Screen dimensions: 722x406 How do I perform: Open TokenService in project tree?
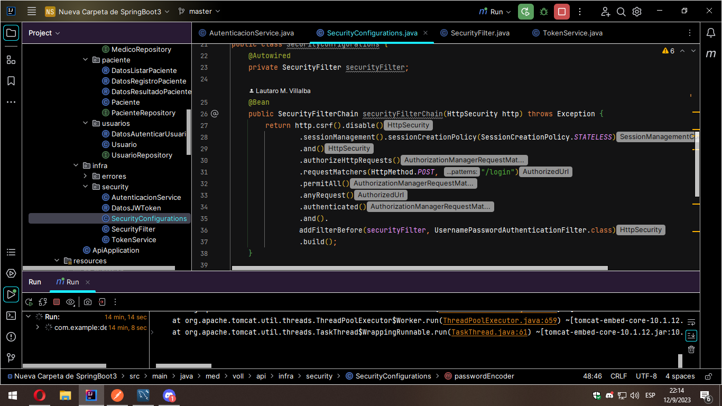pos(134,239)
